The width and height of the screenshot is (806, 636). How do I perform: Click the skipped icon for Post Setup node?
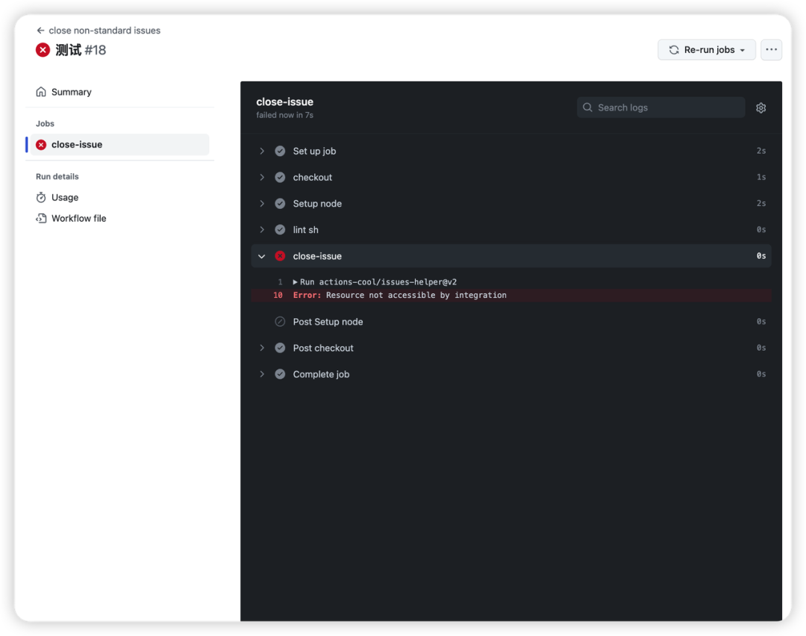pyautogui.click(x=280, y=322)
